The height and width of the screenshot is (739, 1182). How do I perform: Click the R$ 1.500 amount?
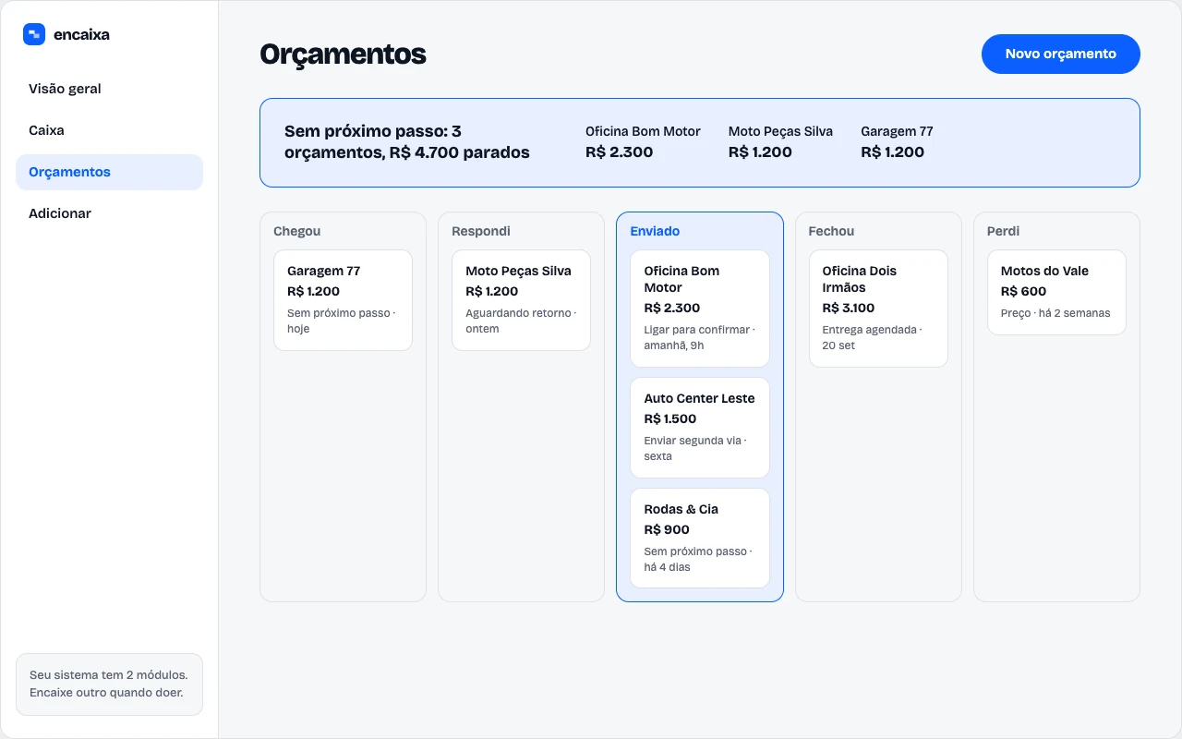coord(670,418)
